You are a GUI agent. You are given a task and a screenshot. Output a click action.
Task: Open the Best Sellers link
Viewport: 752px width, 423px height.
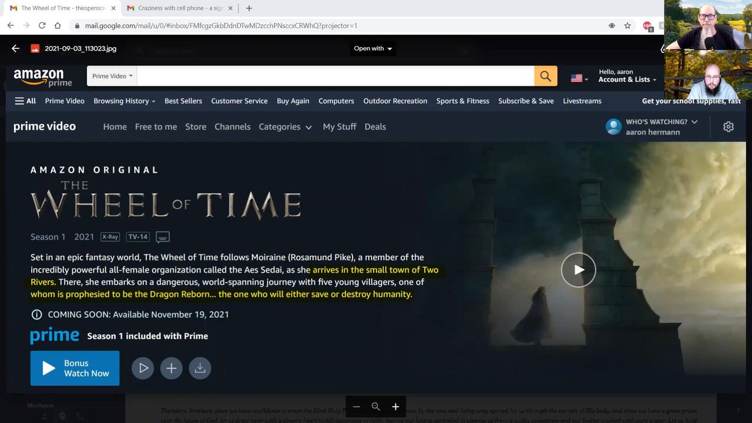pos(183,101)
